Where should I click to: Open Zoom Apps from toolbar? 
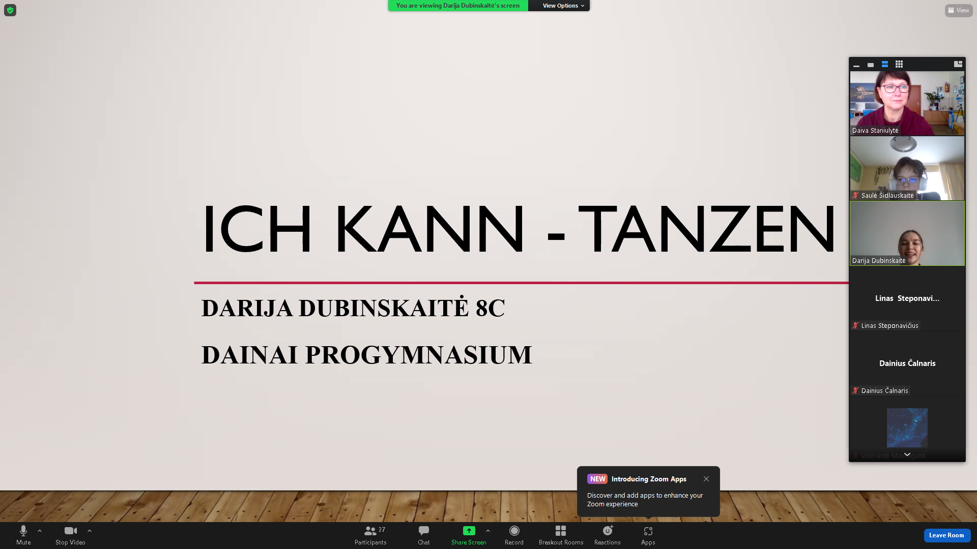coord(648,531)
